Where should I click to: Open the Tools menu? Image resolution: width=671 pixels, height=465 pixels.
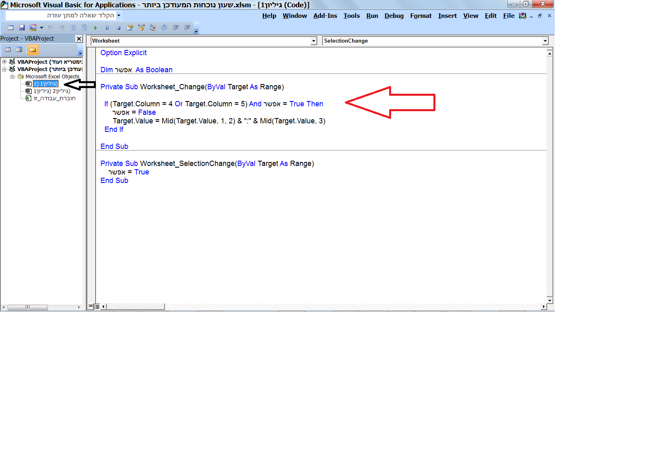click(x=351, y=16)
